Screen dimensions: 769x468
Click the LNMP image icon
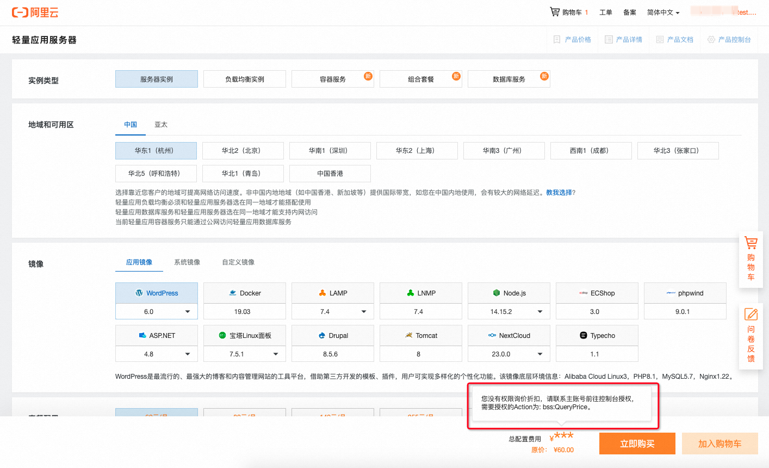[411, 293]
